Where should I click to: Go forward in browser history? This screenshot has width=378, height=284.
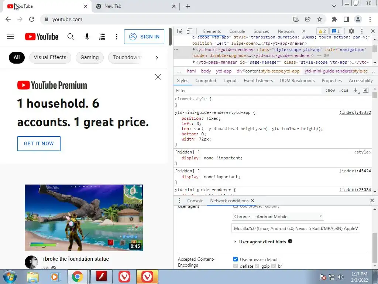(20, 19)
